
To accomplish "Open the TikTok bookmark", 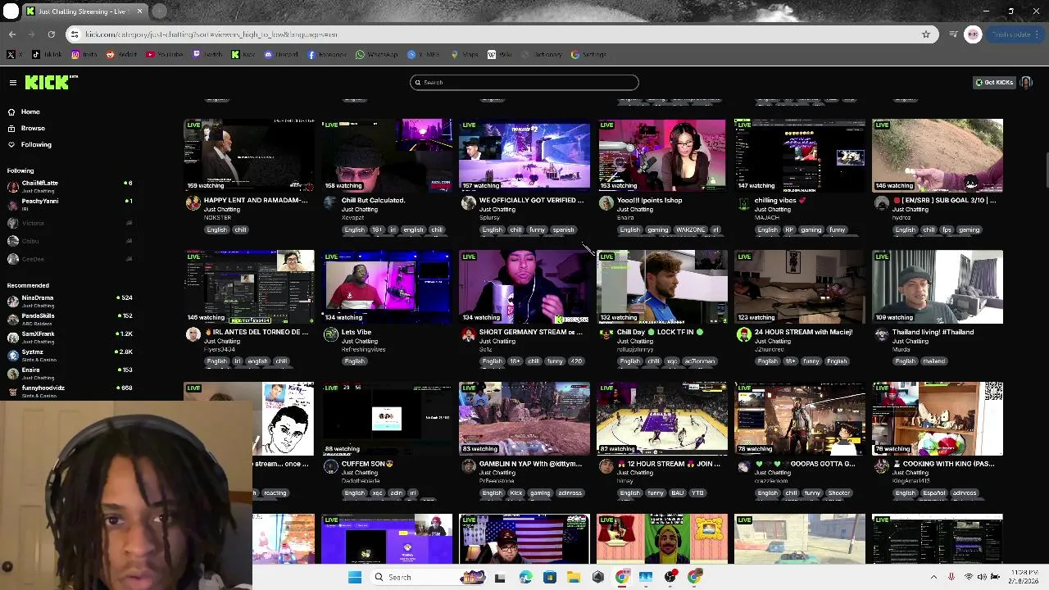I will (x=48, y=54).
